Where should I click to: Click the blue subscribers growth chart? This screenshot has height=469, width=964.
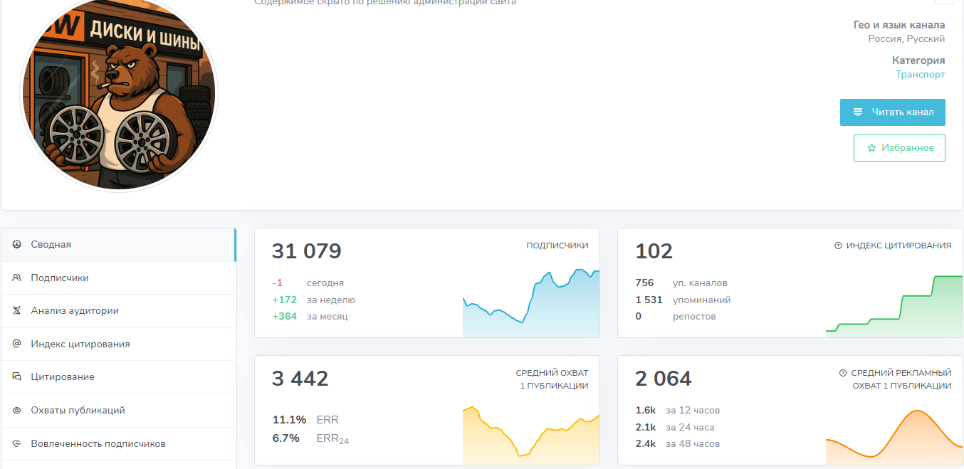tap(530, 305)
